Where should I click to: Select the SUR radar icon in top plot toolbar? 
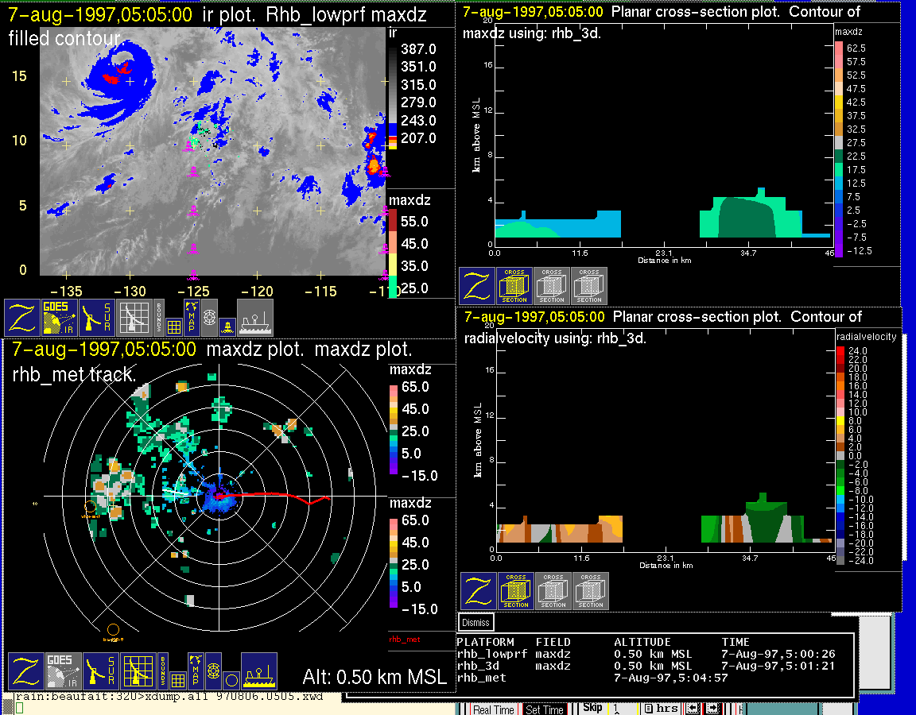(x=99, y=317)
